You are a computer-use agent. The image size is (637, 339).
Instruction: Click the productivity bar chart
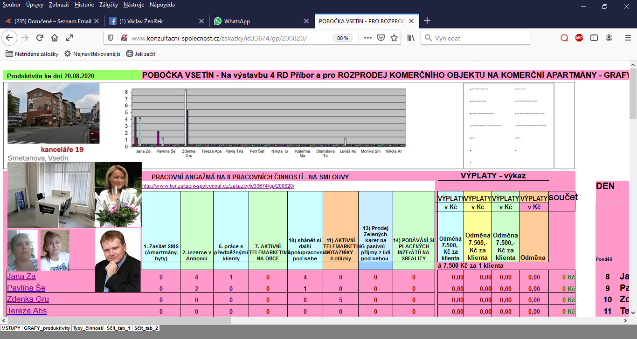[264, 123]
